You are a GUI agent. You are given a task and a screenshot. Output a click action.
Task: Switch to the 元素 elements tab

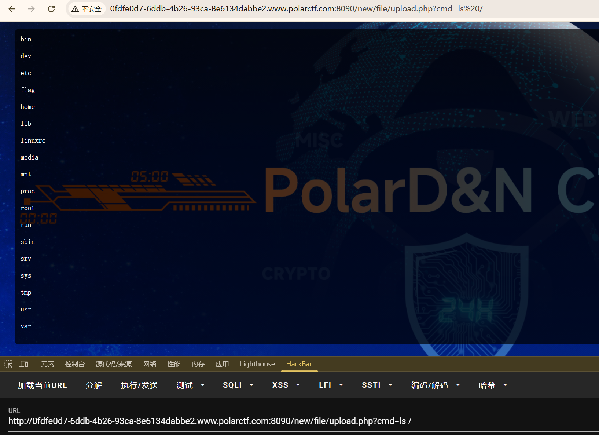click(47, 364)
